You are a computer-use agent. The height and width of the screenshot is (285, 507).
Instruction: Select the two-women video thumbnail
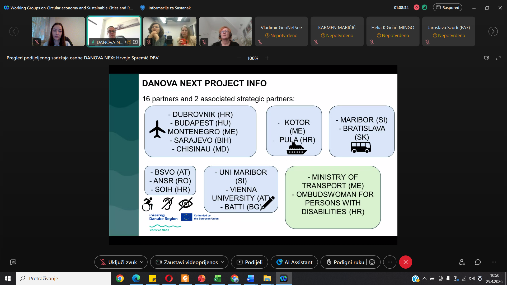coord(170,31)
